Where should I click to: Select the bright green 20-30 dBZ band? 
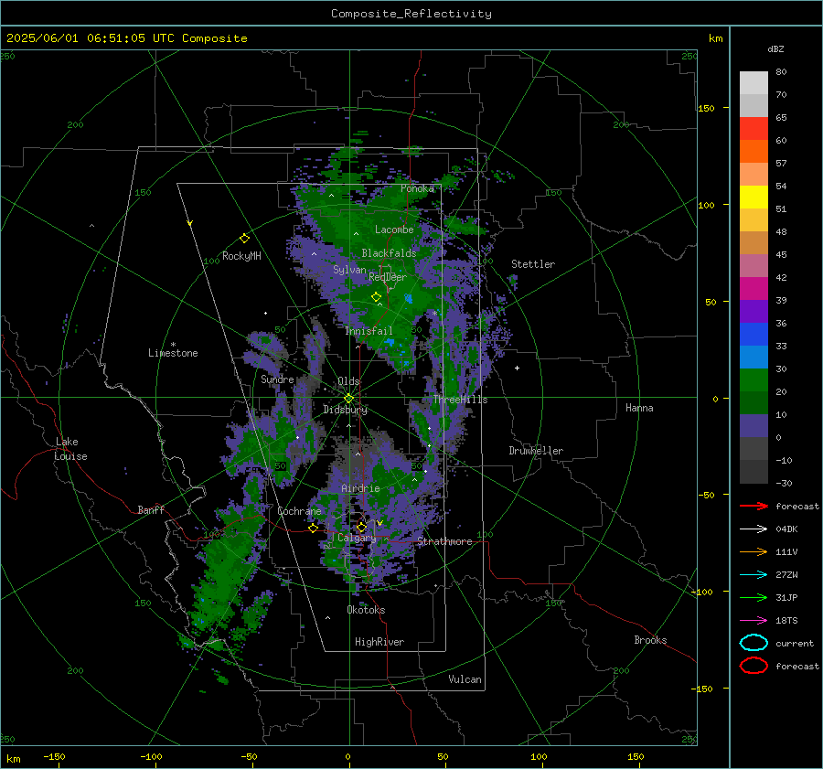tap(754, 380)
